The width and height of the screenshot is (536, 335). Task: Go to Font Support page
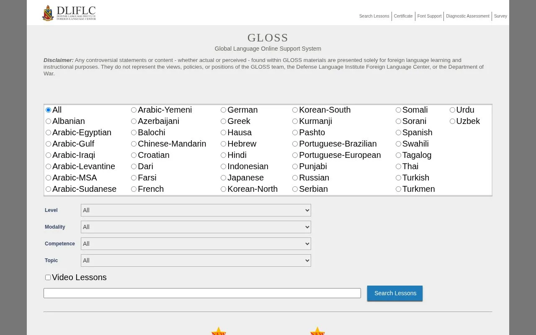point(429,16)
